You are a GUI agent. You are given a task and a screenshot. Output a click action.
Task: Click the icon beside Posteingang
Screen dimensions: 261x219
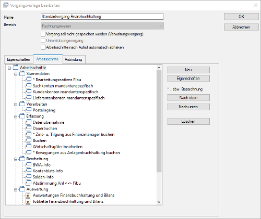[29, 110]
